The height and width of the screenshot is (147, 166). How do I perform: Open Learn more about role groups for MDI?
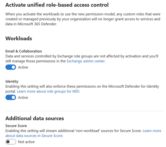(x=48, y=91)
